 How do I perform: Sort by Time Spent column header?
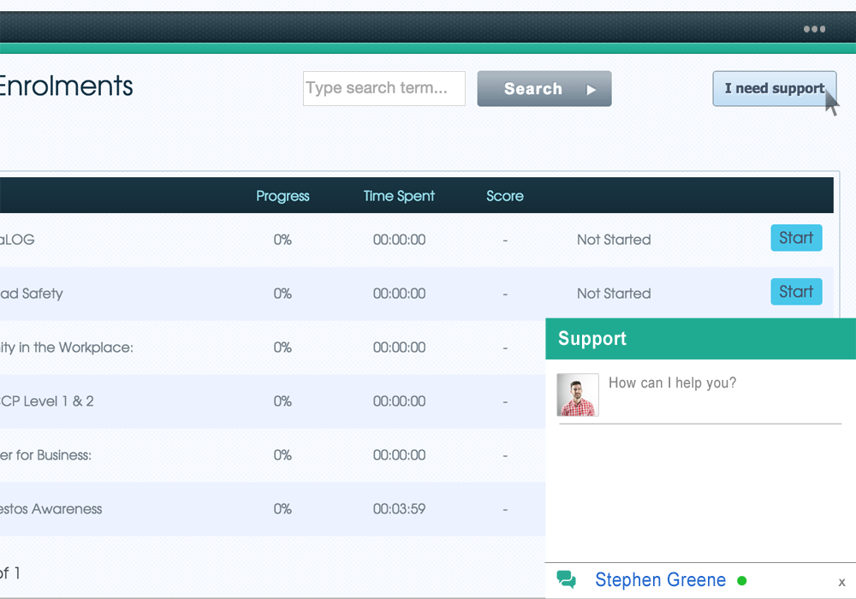click(399, 196)
